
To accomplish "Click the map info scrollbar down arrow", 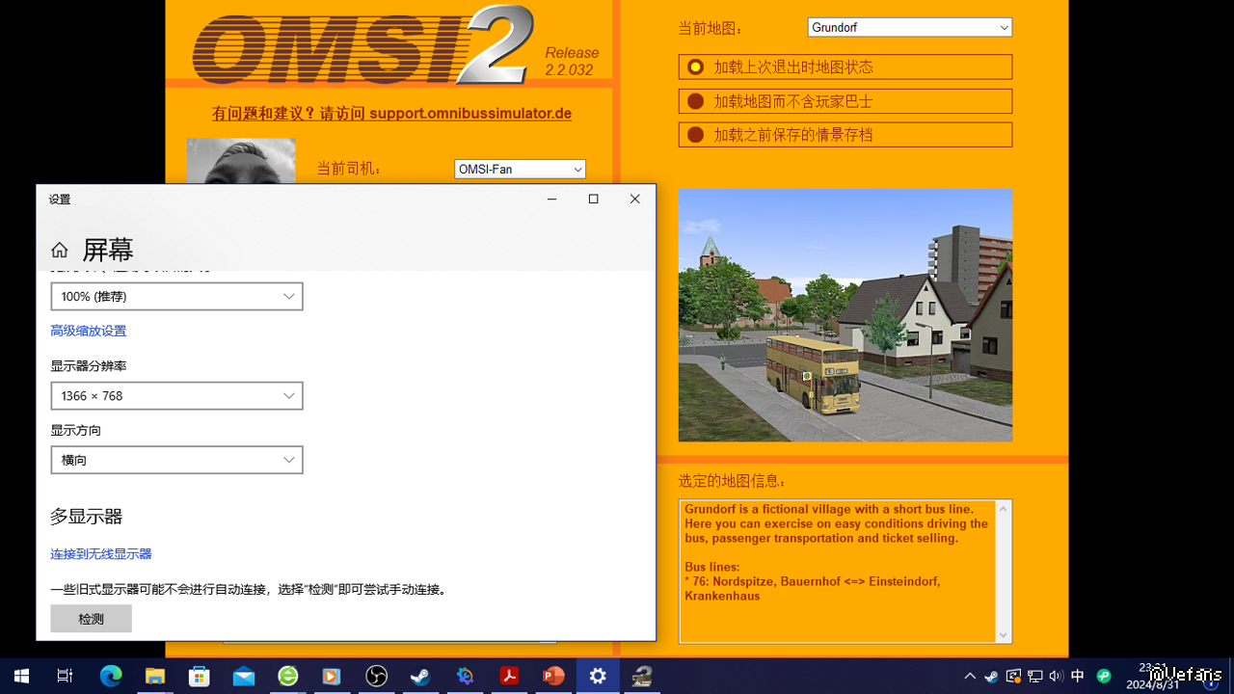I will (x=1004, y=634).
